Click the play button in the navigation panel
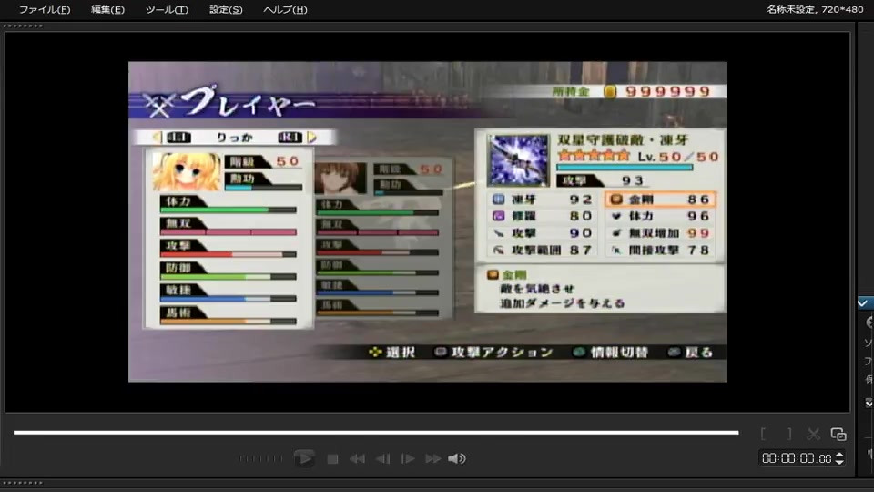 point(304,458)
